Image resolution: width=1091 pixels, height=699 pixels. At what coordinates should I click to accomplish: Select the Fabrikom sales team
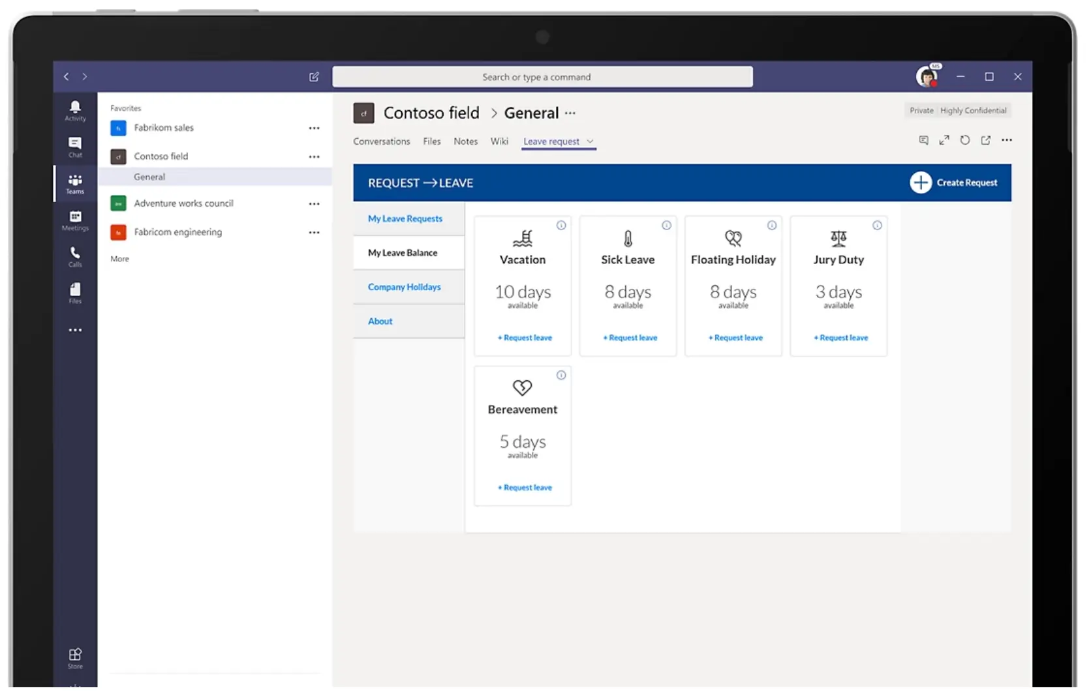(x=163, y=128)
